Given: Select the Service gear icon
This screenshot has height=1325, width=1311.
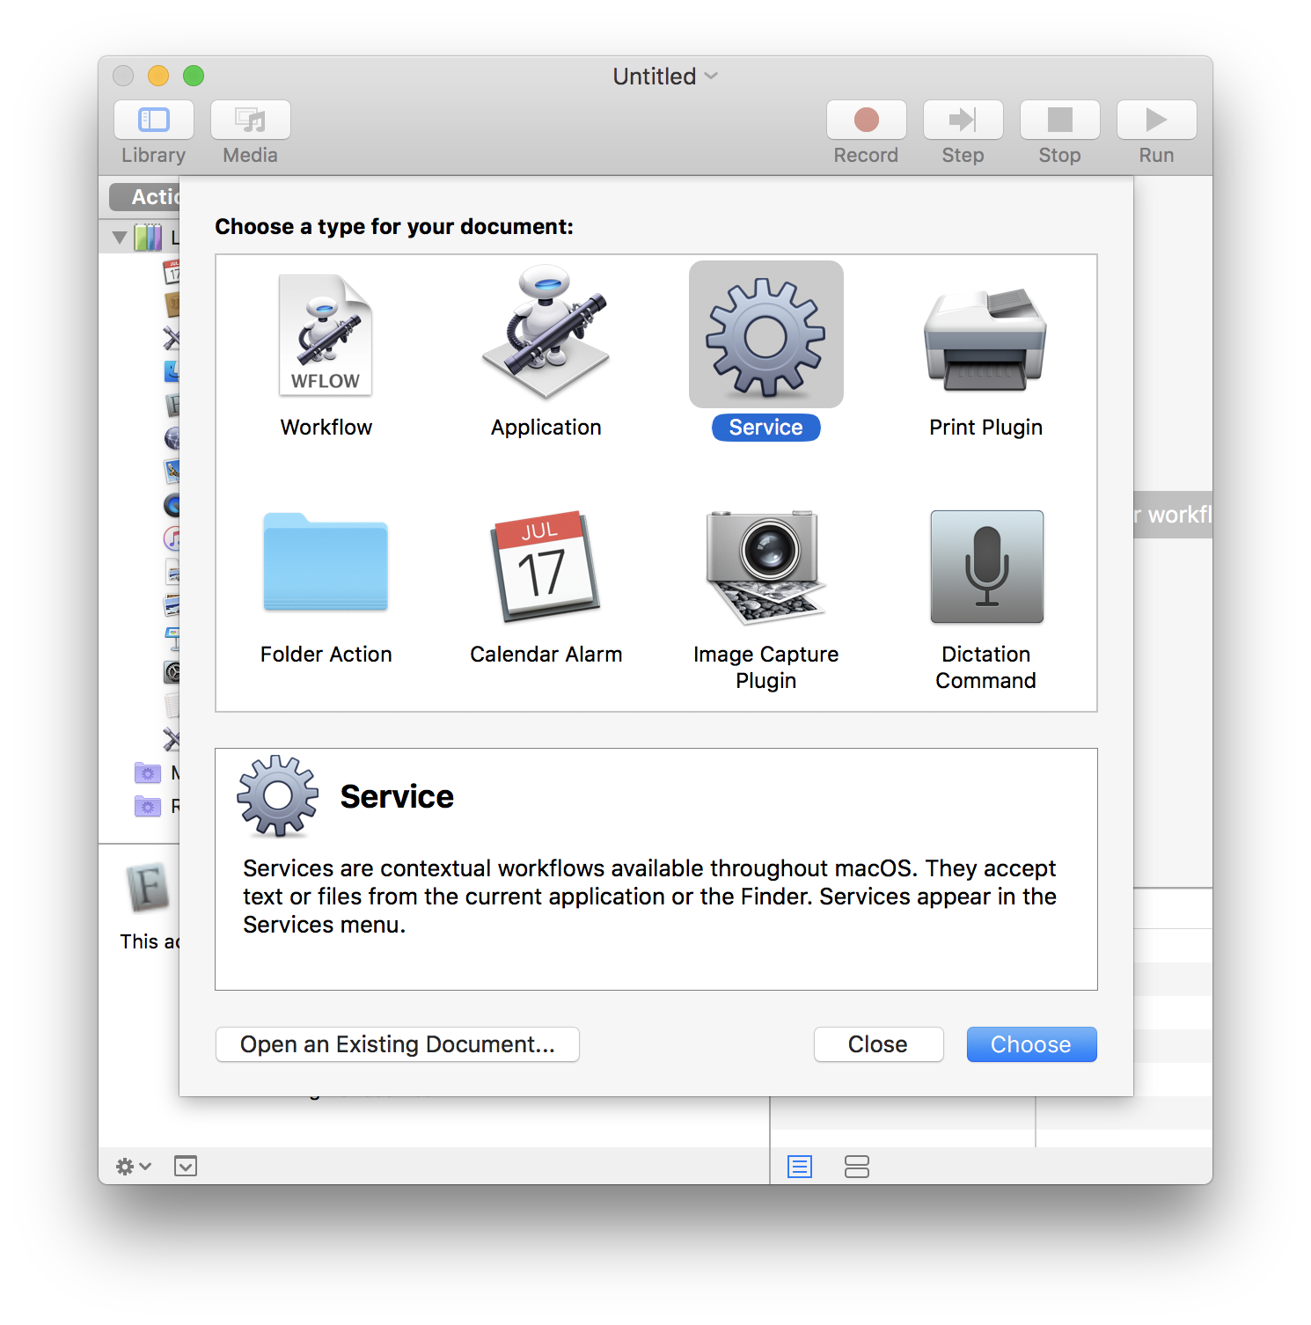Looking at the screenshot, I should (765, 335).
